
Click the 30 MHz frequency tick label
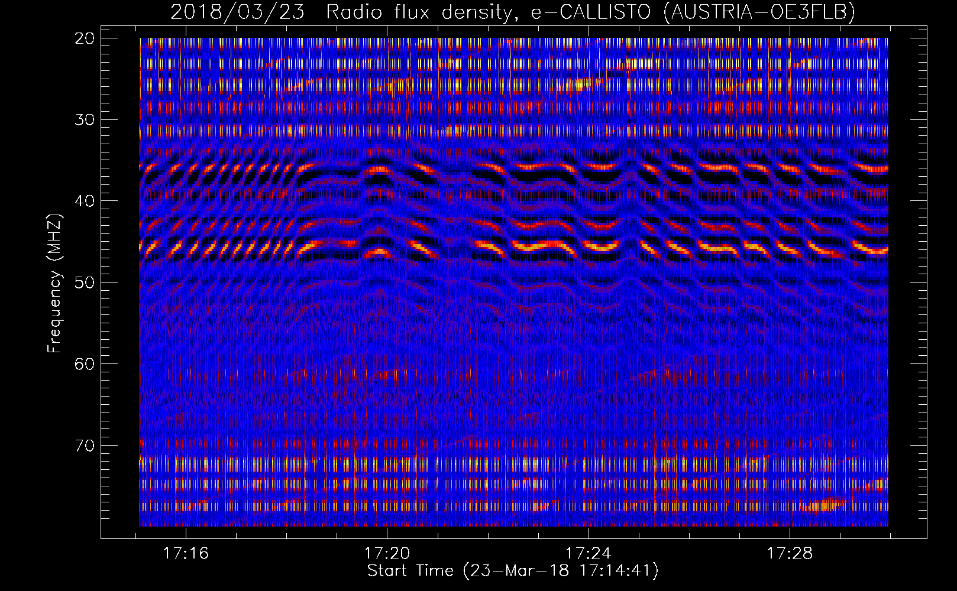pyautogui.click(x=85, y=120)
